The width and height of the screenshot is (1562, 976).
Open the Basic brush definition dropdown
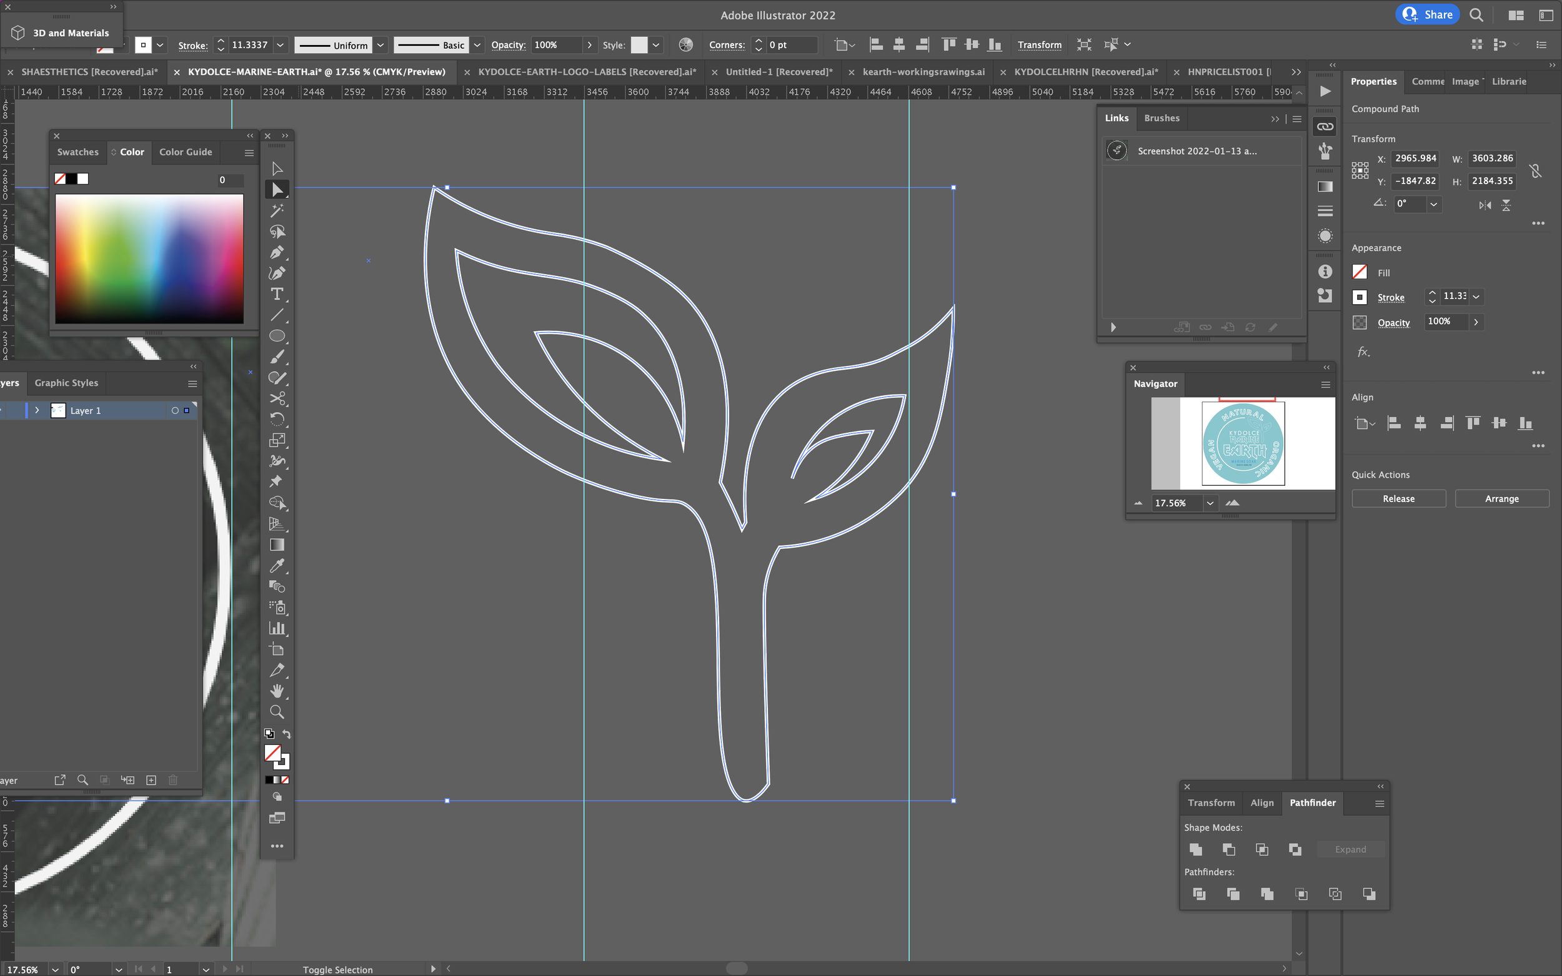point(477,45)
